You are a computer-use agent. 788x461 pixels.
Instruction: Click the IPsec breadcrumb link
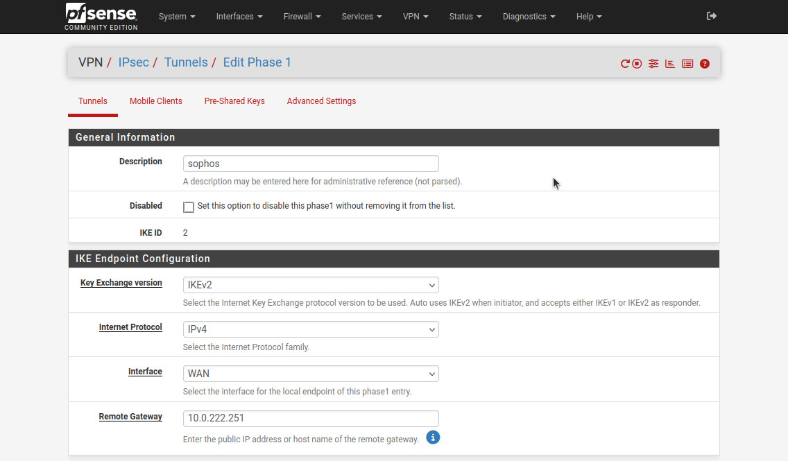[133, 62]
